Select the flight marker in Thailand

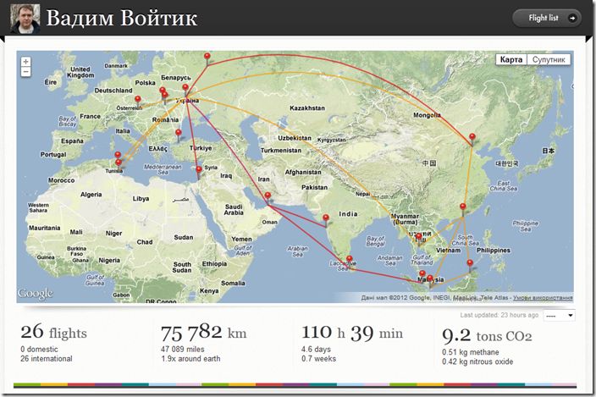coord(417,238)
